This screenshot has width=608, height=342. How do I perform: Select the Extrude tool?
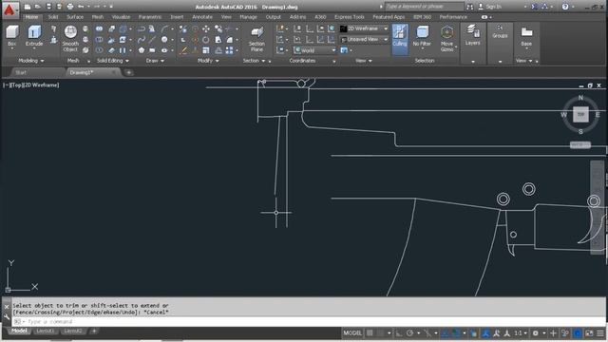[34, 36]
